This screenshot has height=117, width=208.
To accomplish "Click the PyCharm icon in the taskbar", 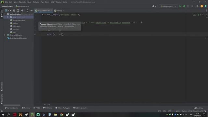I will click(32, 115).
